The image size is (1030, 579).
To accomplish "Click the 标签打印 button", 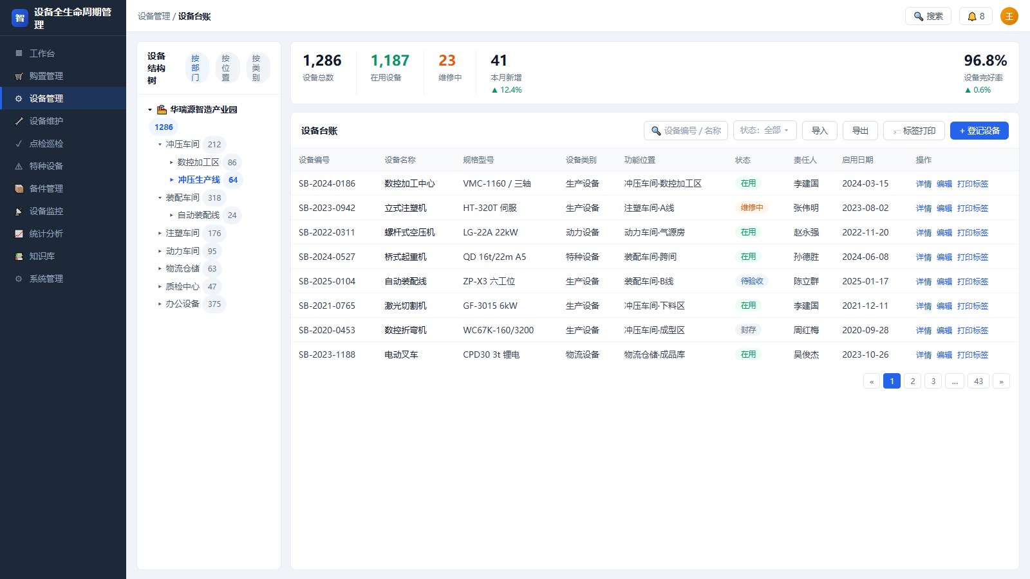I will pyautogui.click(x=914, y=131).
